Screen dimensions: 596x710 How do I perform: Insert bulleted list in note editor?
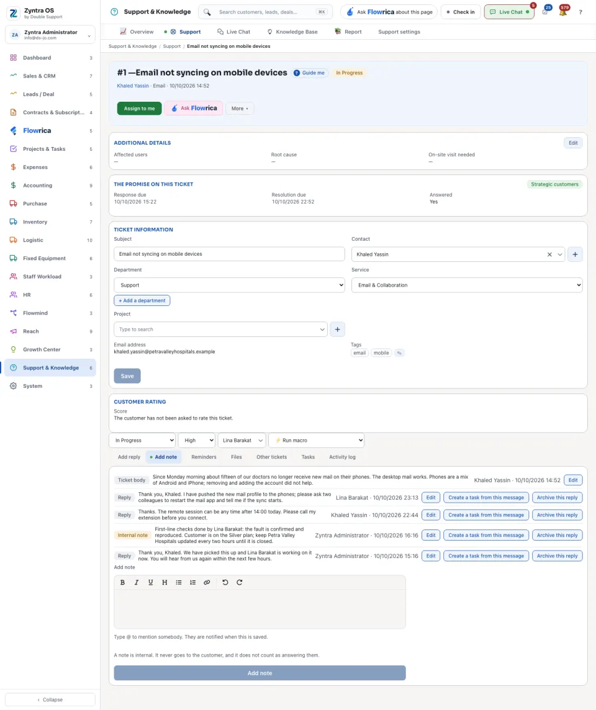tap(178, 582)
